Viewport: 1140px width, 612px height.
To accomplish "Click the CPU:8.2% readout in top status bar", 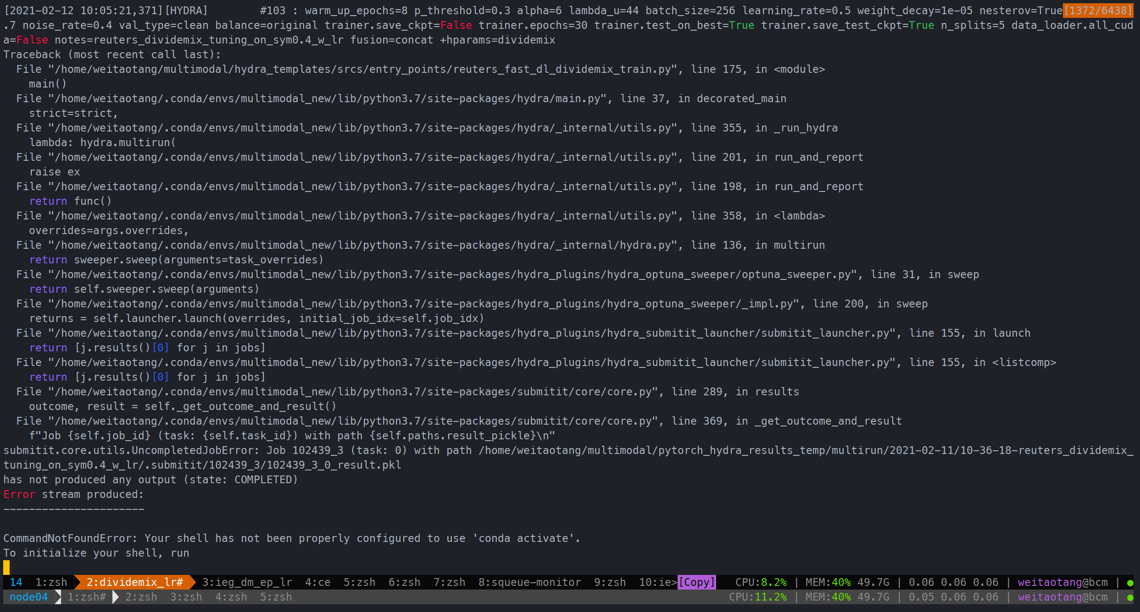I will click(761, 582).
